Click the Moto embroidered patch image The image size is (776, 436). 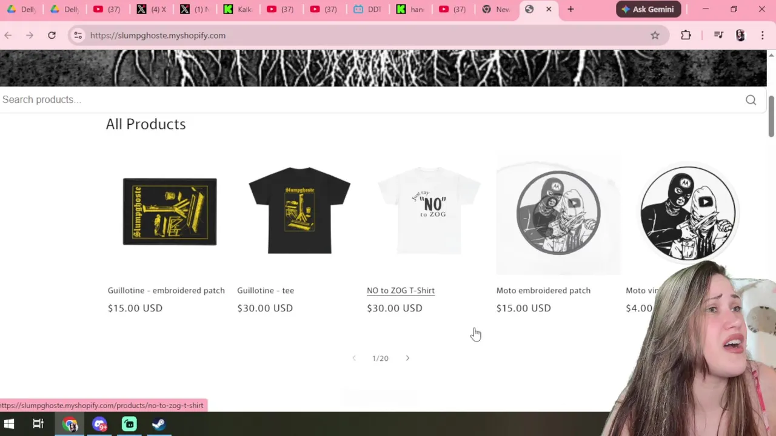pos(558,213)
